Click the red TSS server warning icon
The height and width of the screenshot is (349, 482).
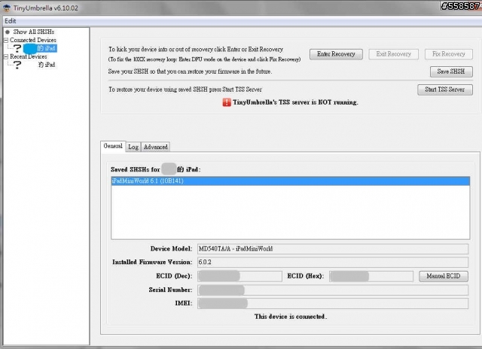(227, 102)
